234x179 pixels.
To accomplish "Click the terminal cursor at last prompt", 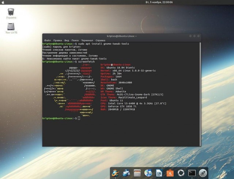I will coord(79,118).
